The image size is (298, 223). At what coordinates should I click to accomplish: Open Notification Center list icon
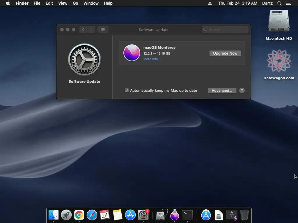[288, 3]
